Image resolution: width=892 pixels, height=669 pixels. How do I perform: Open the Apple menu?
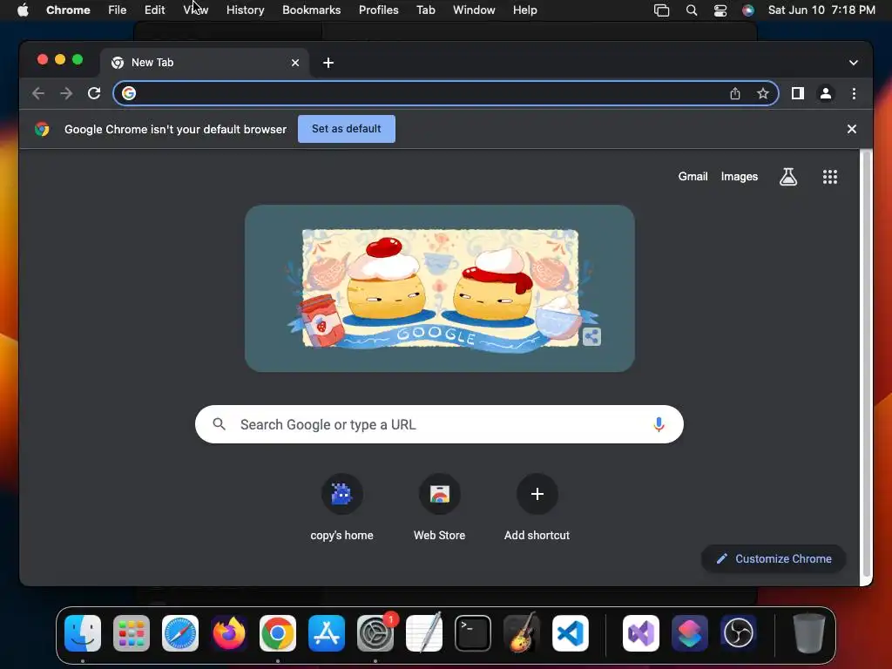click(23, 10)
